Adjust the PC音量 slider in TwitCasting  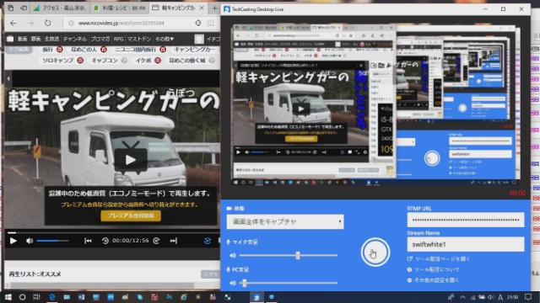click(289, 283)
